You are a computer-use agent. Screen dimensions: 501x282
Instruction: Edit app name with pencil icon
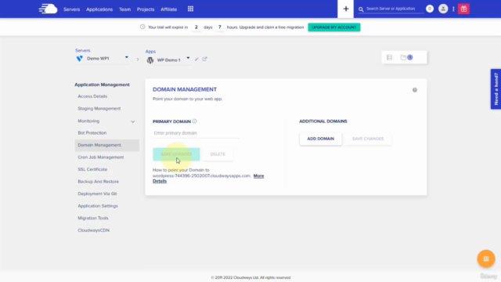pos(196,60)
